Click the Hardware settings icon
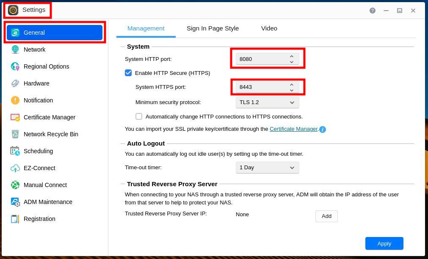The image size is (428, 259). tap(15, 83)
